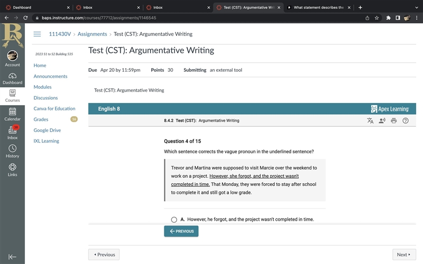Switch to 'What statement describes the' tab
The height and width of the screenshot is (264, 423).
pos(319,7)
